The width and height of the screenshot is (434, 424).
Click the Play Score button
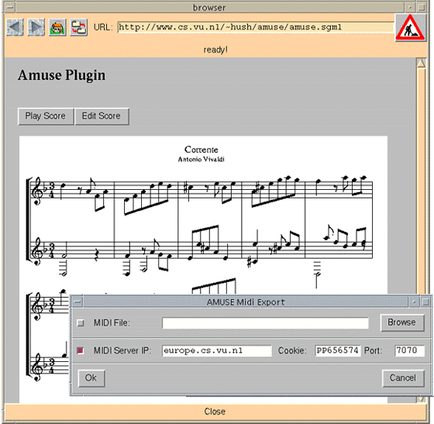46,116
